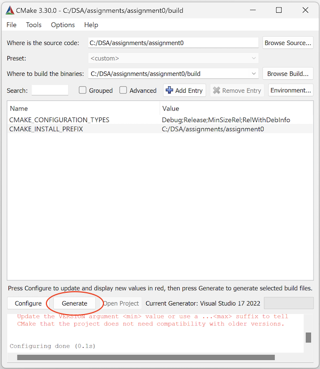Toggle the Advanced checkbox
The height and width of the screenshot is (369, 320).
[123, 91]
